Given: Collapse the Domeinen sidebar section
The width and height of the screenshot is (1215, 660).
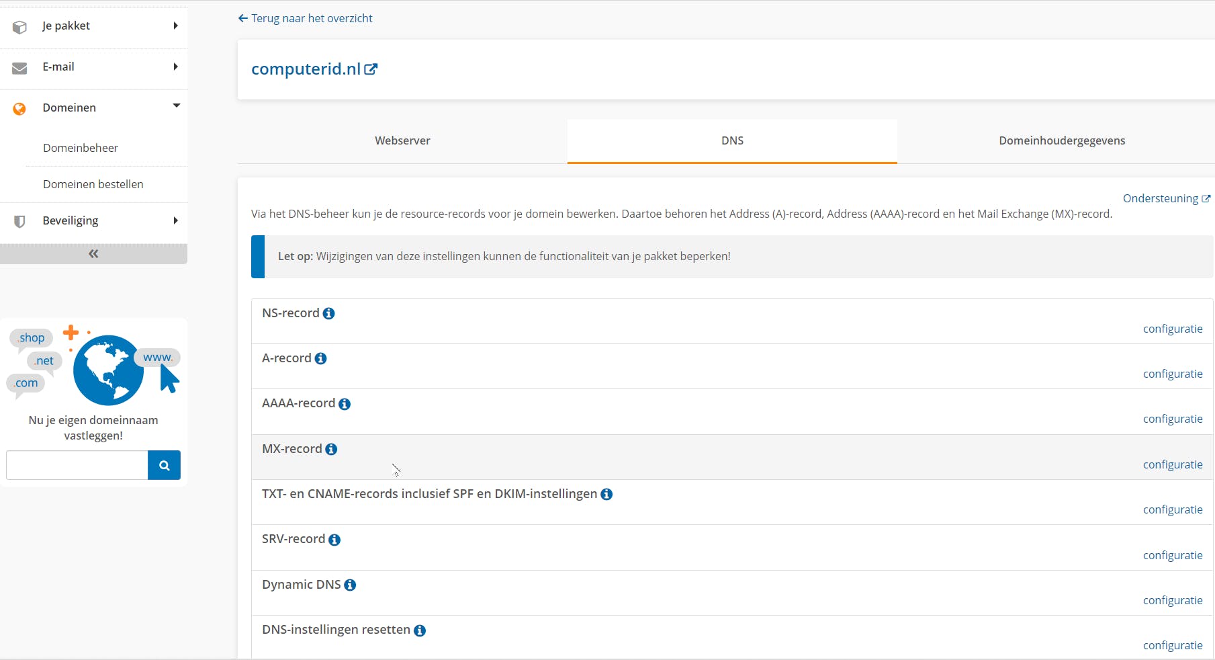Looking at the screenshot, I should point(94,108).
